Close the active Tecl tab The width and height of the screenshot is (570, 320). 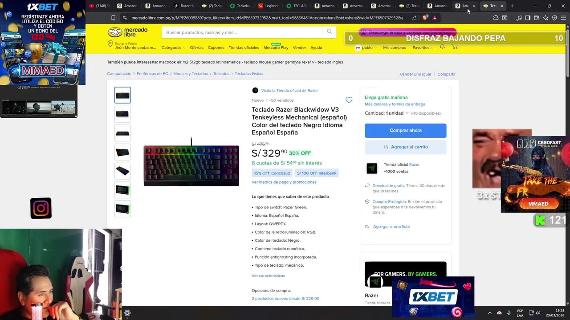click(501, 6)
